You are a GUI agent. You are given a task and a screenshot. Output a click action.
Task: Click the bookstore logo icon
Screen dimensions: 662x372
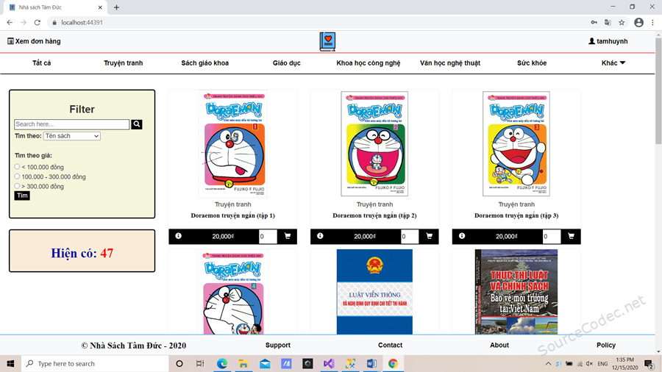pos(327,42)
